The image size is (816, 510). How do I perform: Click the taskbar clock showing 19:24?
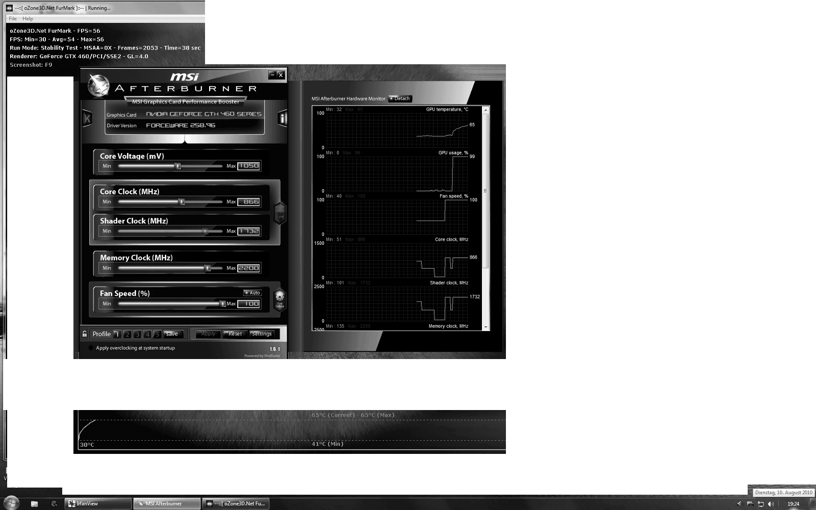(793, 504)
